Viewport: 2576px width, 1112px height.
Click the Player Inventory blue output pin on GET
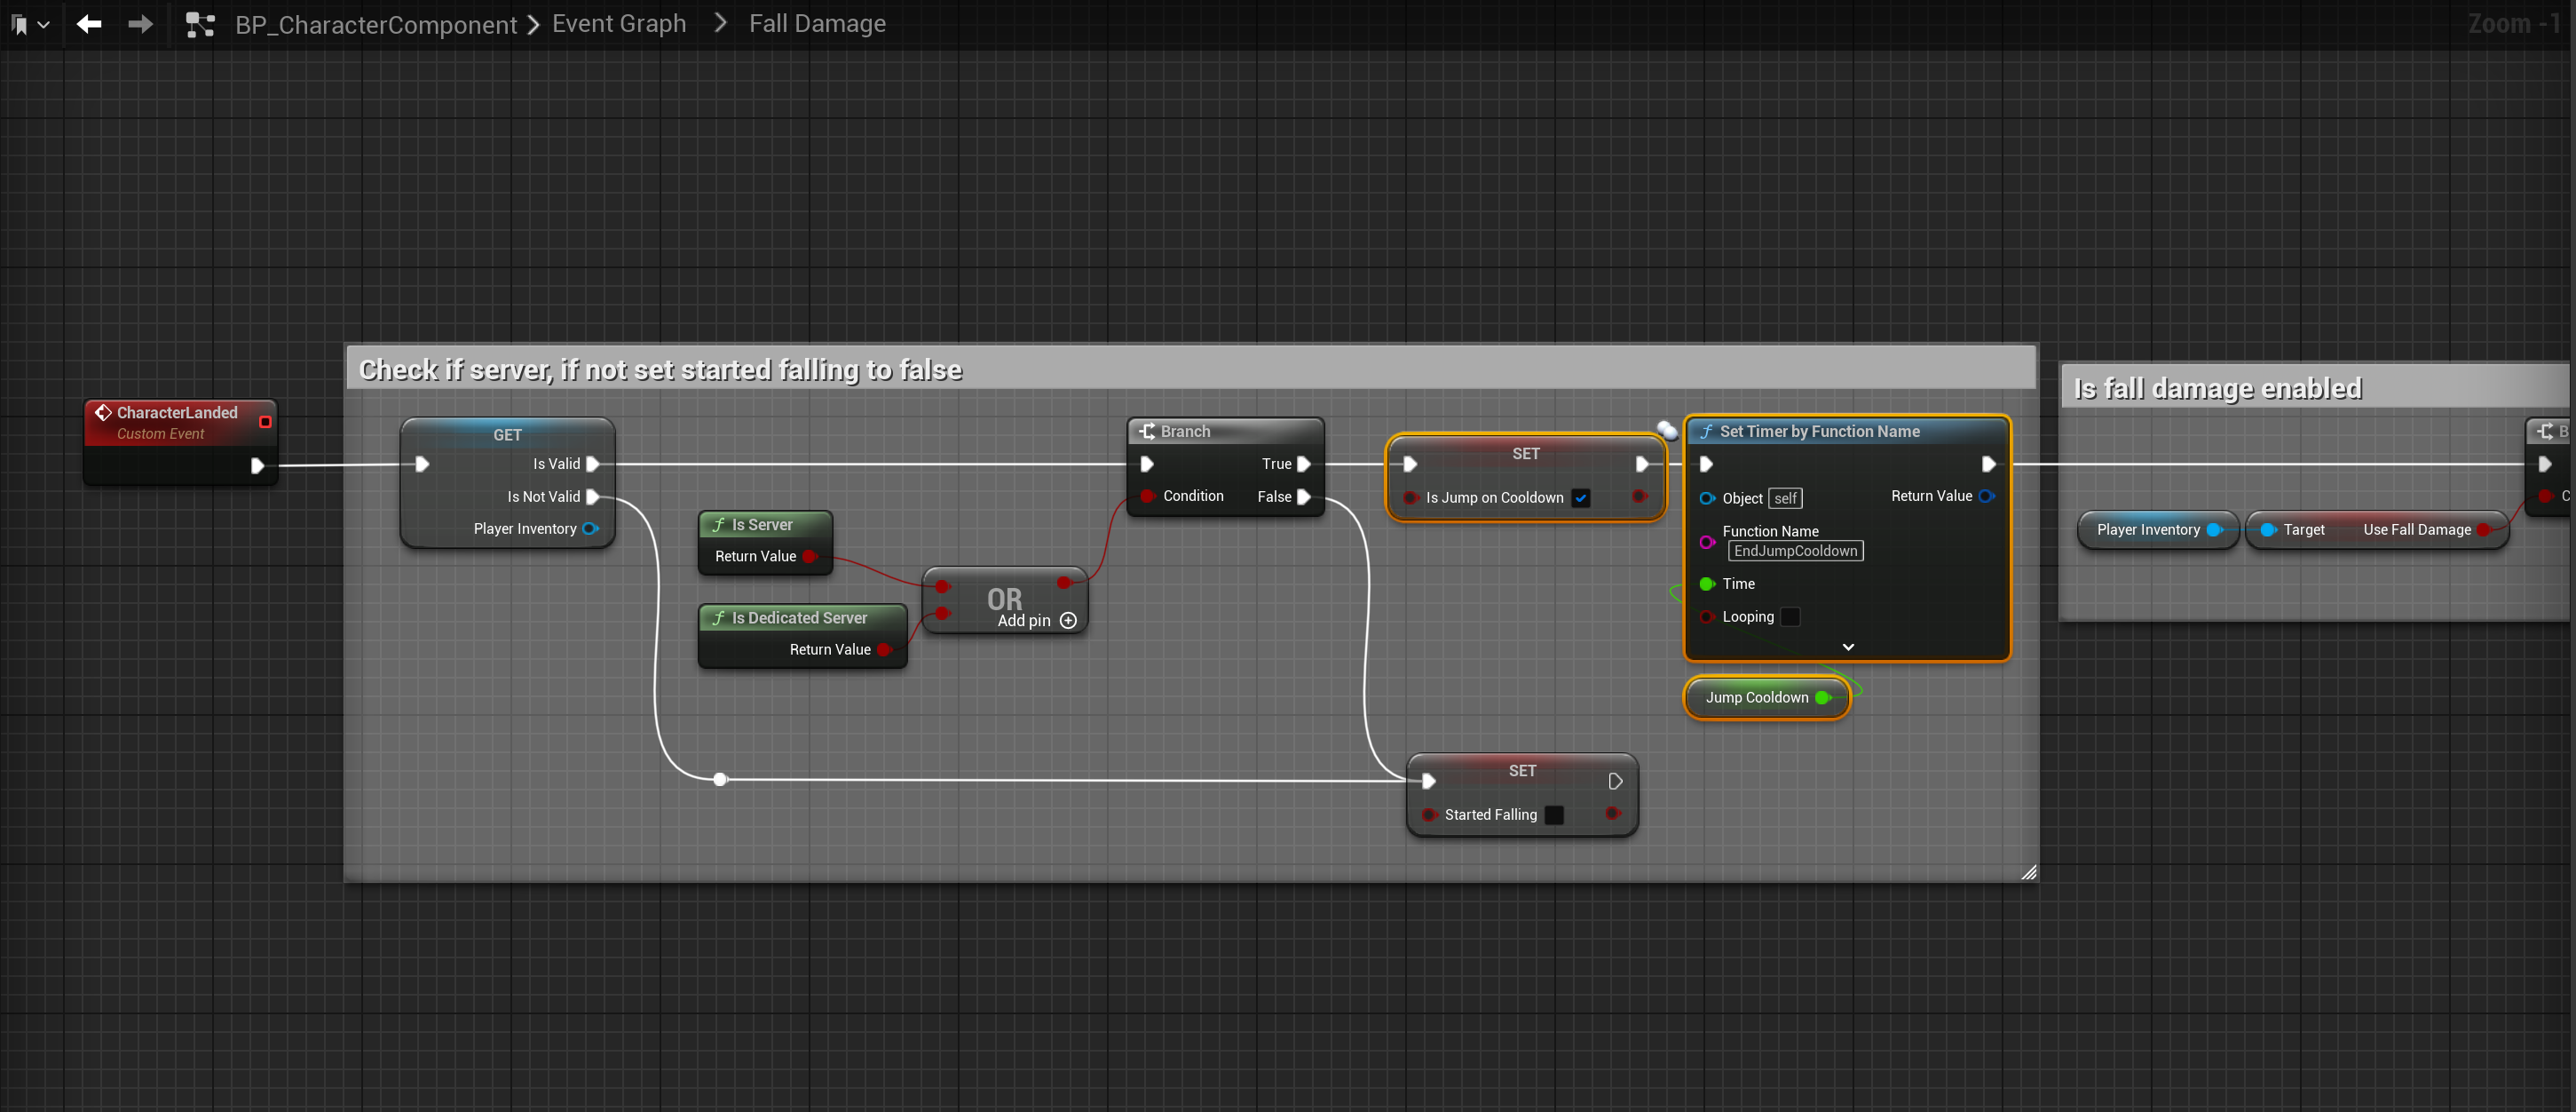pos(590,528)
